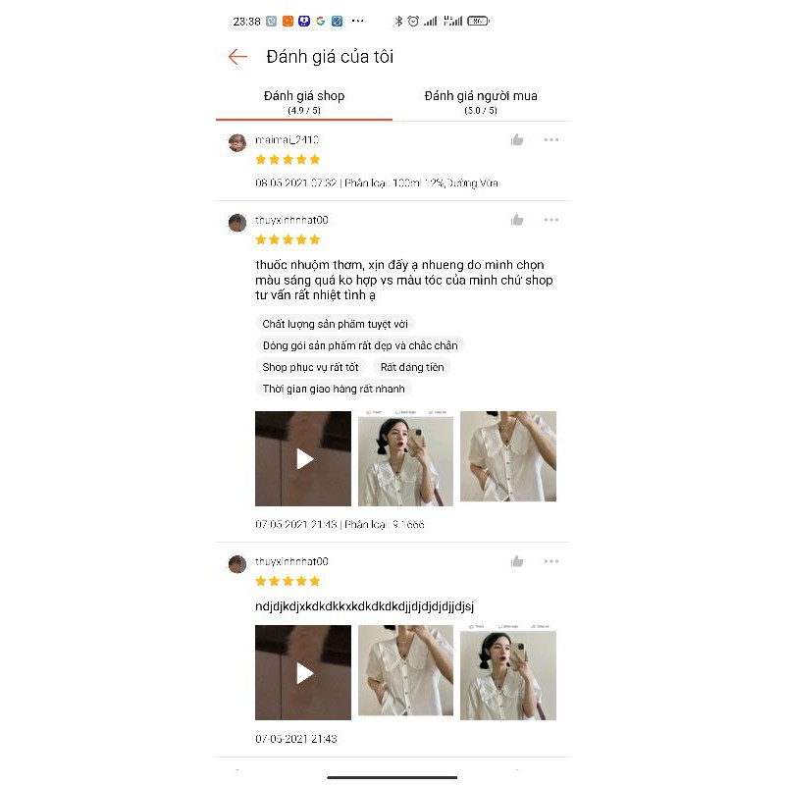Viewport: 785px width, 785px height.
Task: Open more options for maimai_2410 review
Action: 551,139
